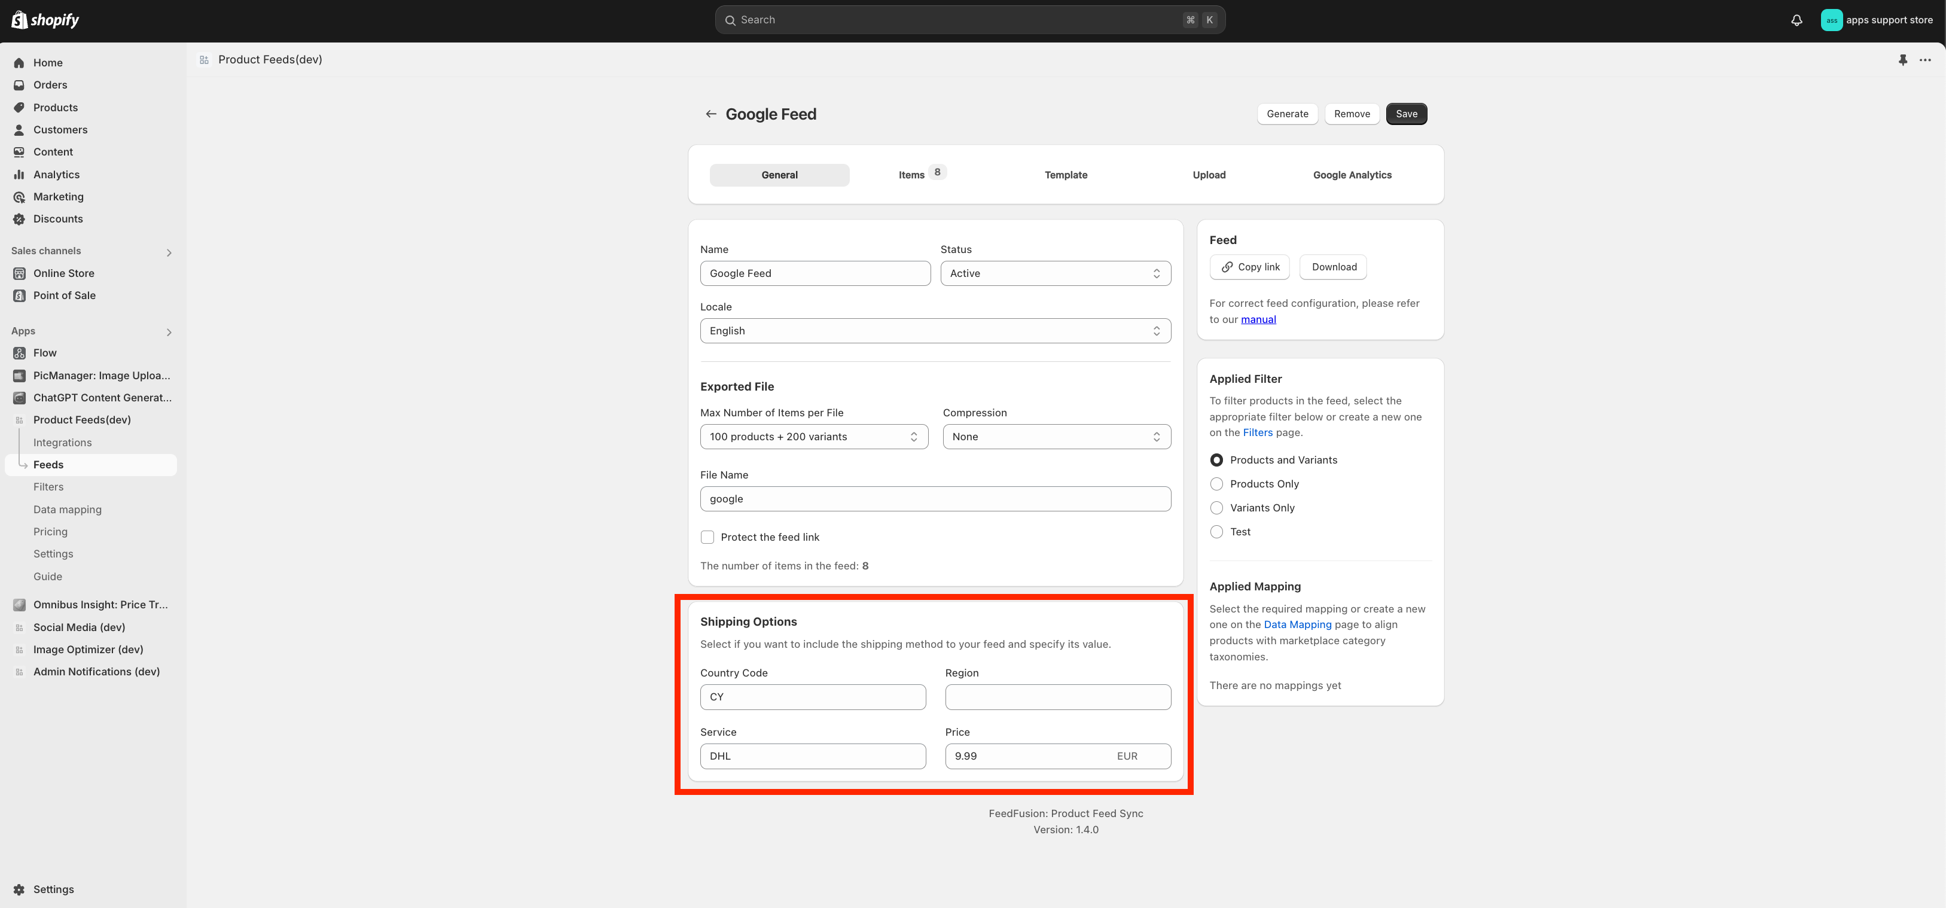The image size is (1946, 908).
Task: Expand the Sales channels section
Action: [169, 252]
